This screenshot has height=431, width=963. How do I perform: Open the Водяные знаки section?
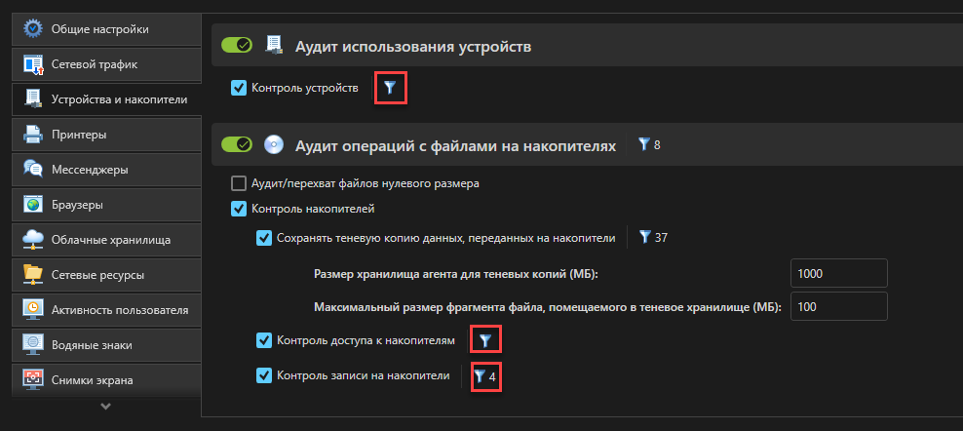[107, 344]
